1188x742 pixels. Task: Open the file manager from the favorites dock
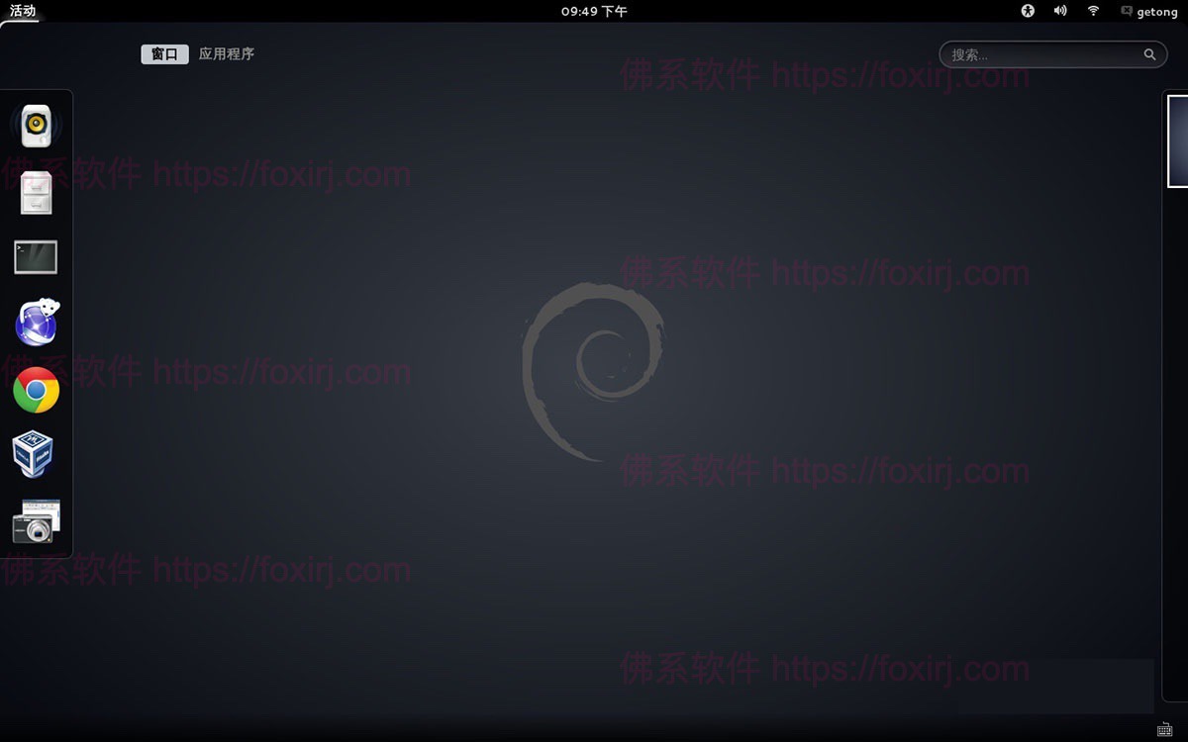point(36,190)
